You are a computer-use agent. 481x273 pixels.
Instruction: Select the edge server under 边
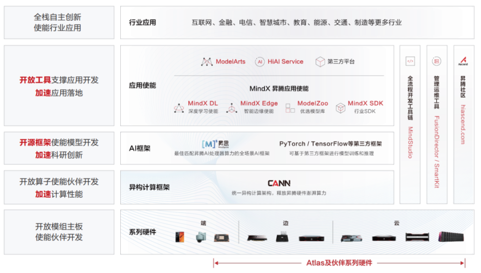[312, 238]
